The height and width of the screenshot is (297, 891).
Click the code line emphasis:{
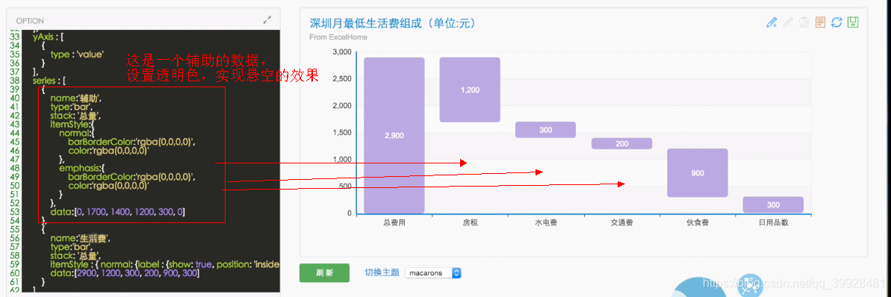click(82, 168)
